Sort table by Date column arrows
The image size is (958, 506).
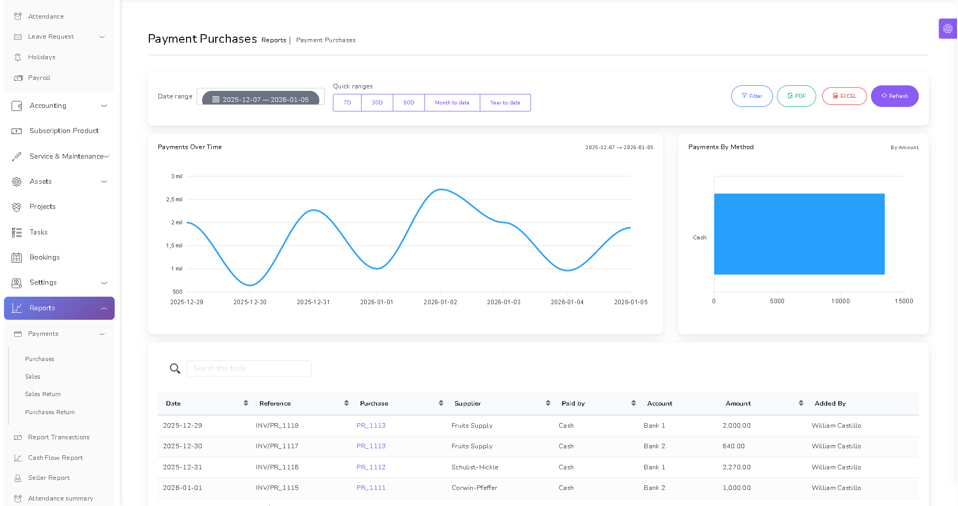(x=246, y=403)
